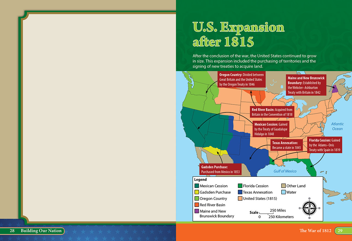Click the compass rose icon

pyautogui.click(x=309, y=208)
